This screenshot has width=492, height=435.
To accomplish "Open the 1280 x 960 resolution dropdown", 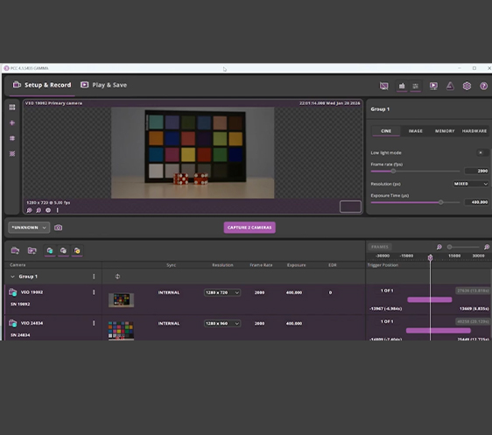I will pos(222,323).
